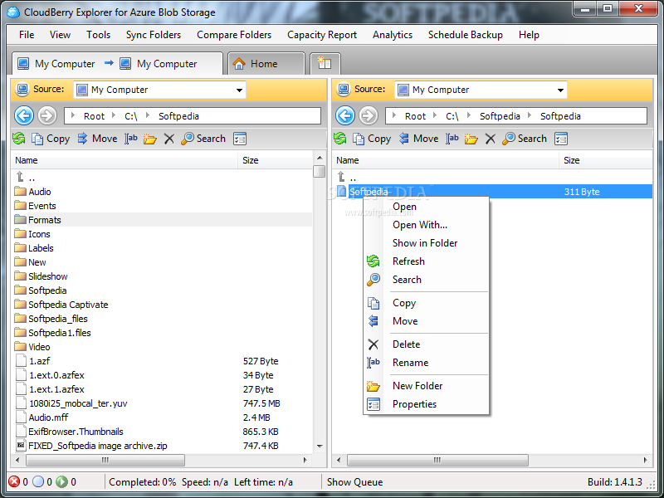Click Copy in the left pane toolbar
Viewport: 664px width, 498px height.
click(51, 139)
